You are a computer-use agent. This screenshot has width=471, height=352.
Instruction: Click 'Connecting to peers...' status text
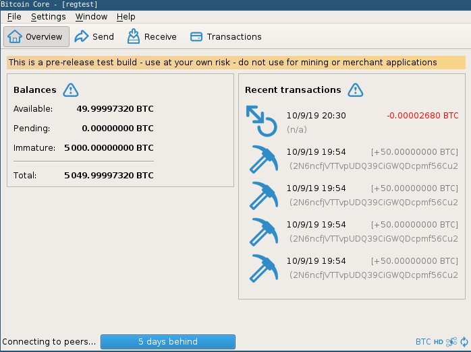[49, 342]
